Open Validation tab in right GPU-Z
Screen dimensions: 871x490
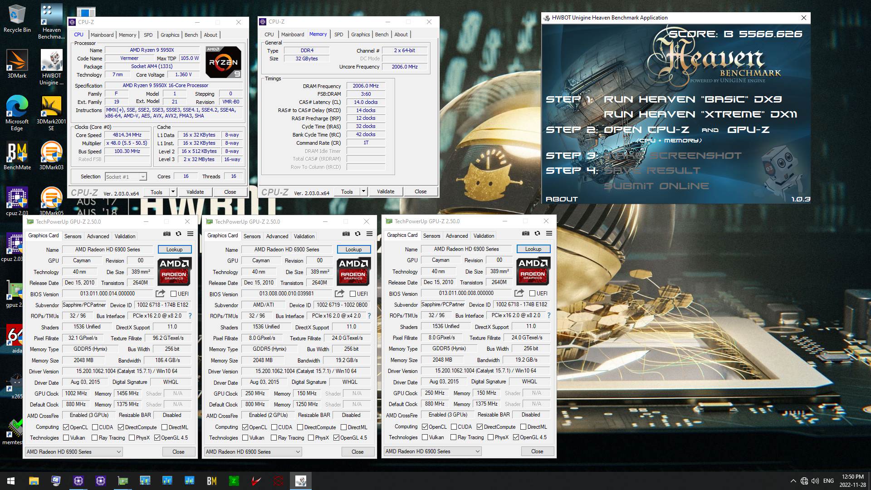[484, 236]
